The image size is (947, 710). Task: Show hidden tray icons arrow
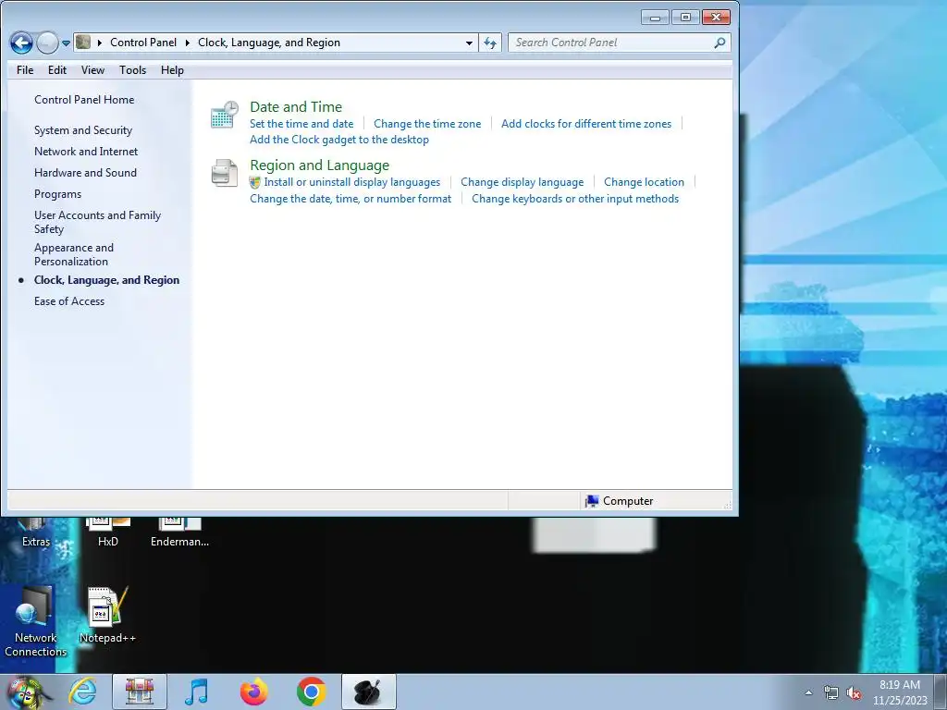coord(808,692)
